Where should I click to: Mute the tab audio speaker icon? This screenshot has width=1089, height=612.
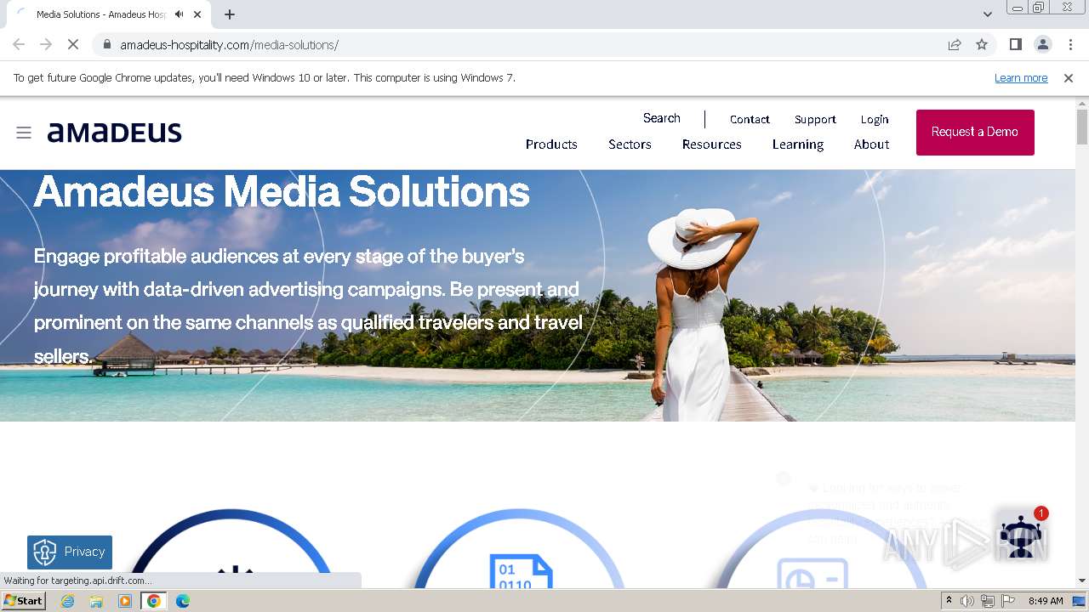point(180,14)
